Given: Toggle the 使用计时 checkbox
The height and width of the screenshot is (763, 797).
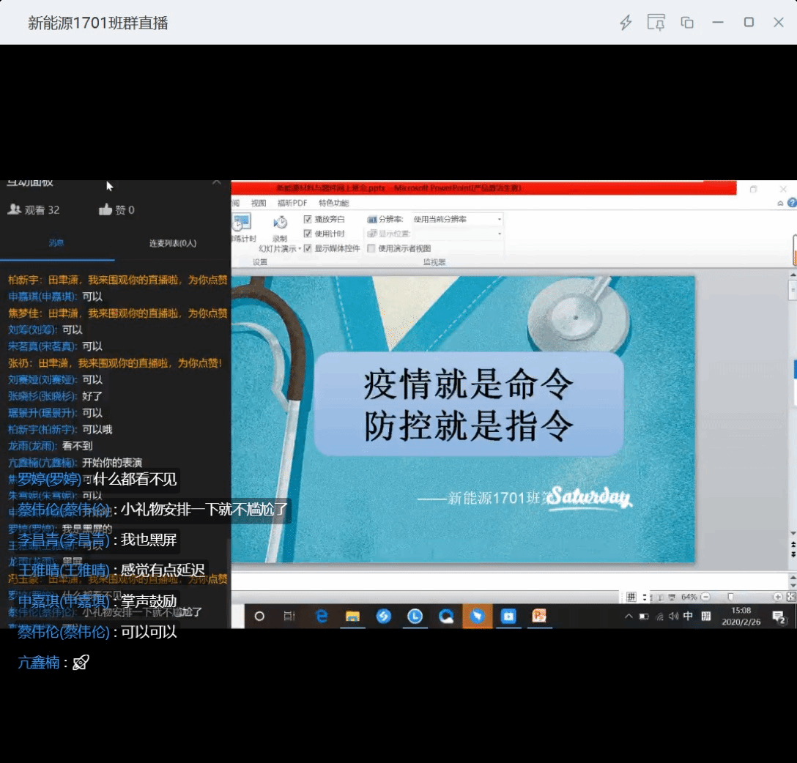Looking at the screenshot, I should 308,234.
